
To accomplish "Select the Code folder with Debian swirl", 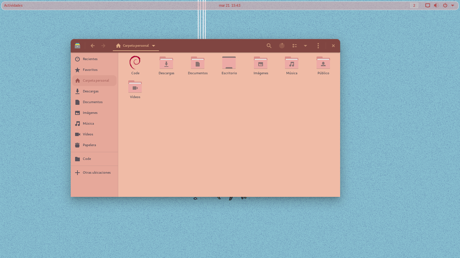I will point(135,66).
